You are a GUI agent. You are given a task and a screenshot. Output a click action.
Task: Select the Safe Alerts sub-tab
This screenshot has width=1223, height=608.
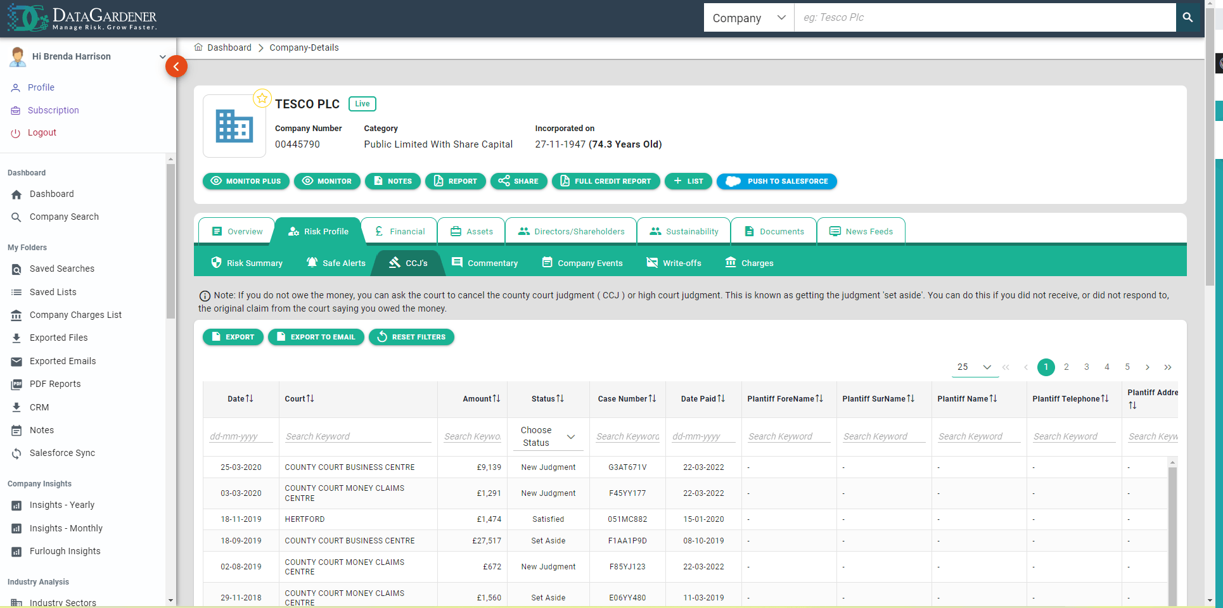click(336, 263)
